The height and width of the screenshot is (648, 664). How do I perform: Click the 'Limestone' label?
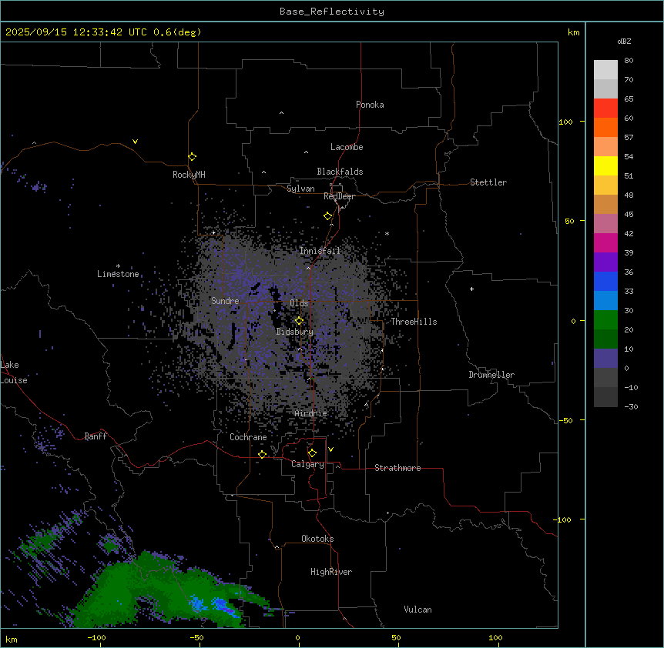118,274
